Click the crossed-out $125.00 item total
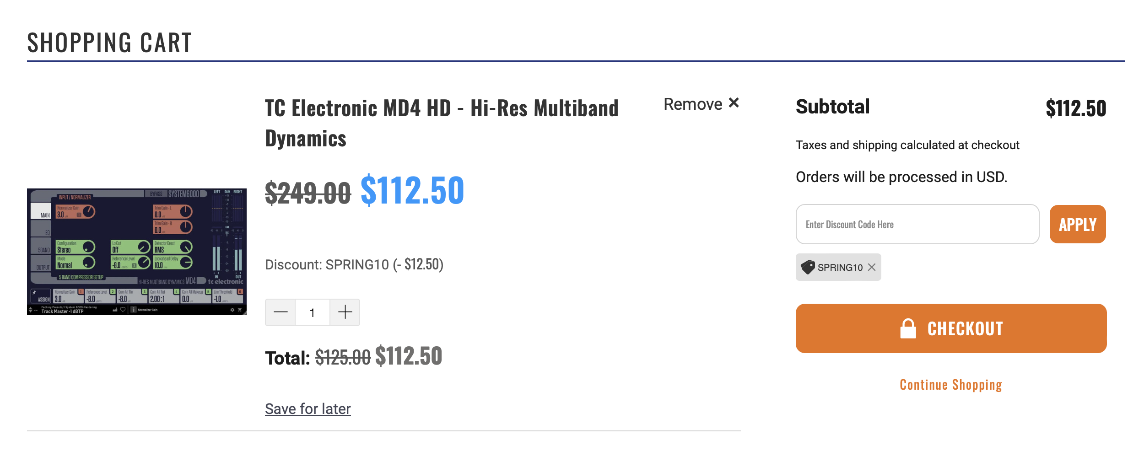1144x451 pixels. pos(343,357)
